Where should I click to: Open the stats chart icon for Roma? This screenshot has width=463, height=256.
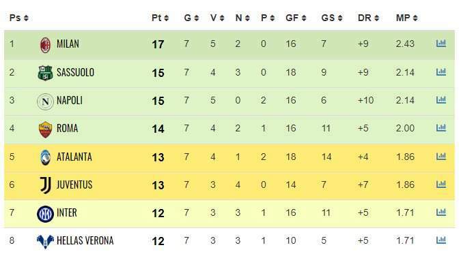pyautogui.click(x=441, y=128)
